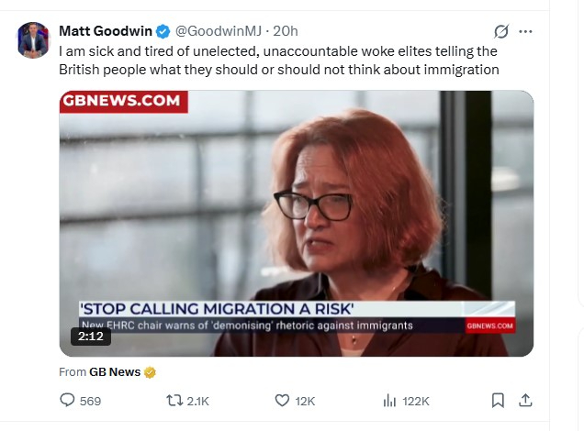The height and width of the screenshot is (431, 584).
Task: Open the three-dot more options menu
Action: point(525,31)
